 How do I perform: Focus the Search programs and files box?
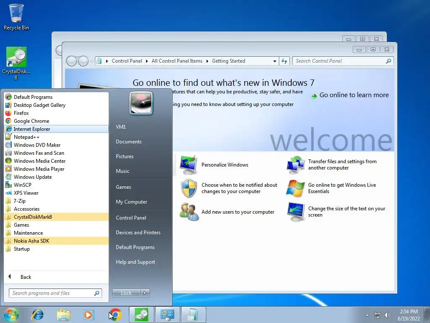55,293
